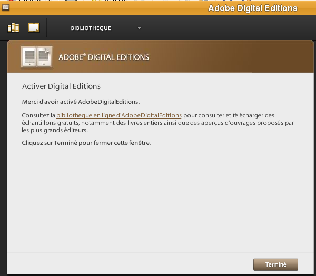
Task: Click the 'Merci d'avoir activé AdobeDigitalEditions.' text
Action: coord(81,102)
